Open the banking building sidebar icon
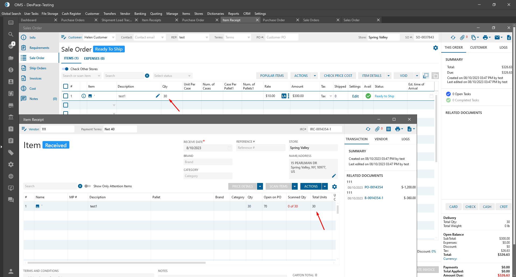Screen dimensions: 516x277 click(x=11, y=117)
